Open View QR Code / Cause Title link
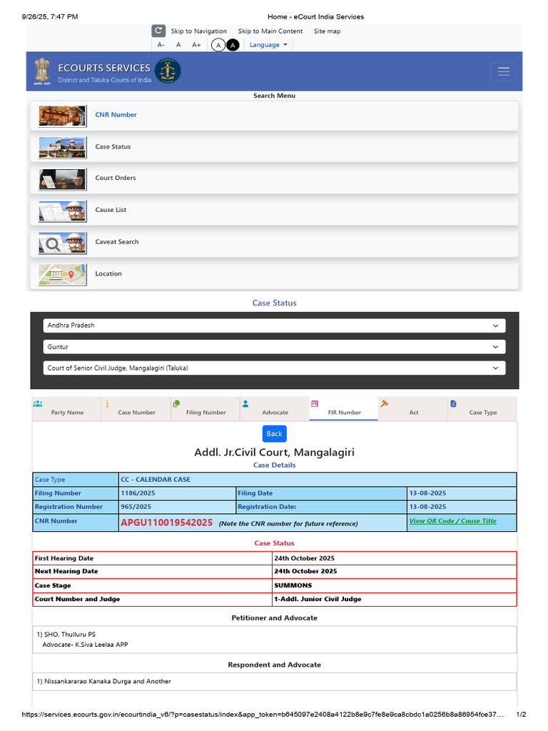Image resolution: width=548 pixels, height=731 pixels. pos(452,521)
